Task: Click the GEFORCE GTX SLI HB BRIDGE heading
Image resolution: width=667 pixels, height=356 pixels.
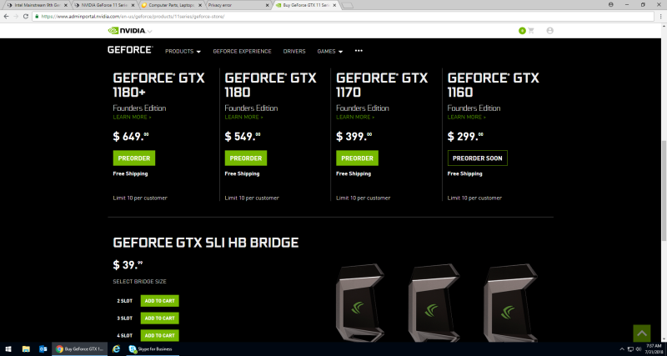Action: point(206,243)
